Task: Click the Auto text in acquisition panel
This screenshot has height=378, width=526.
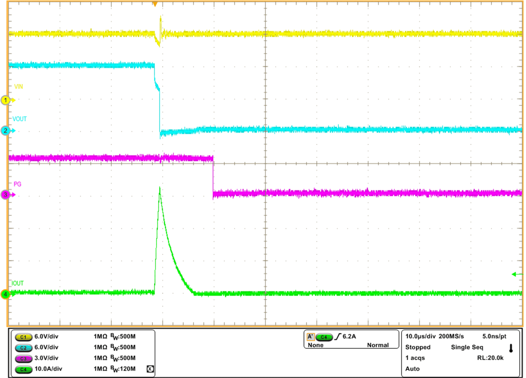Action: (412, 369)
